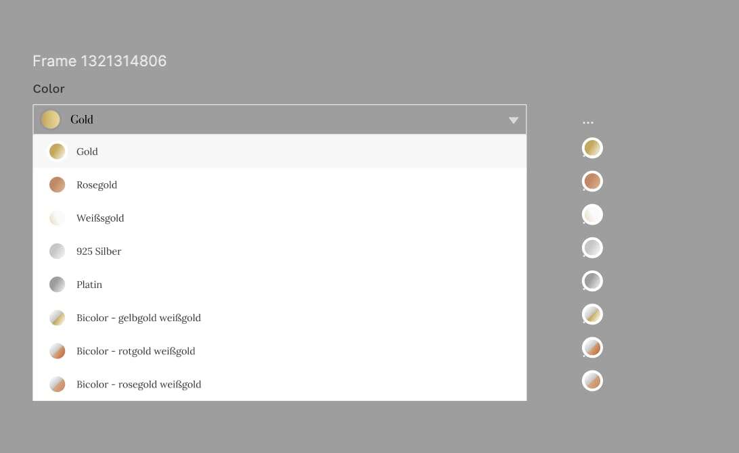Select Bicolor - gelbgold weißgold option
The image size is (739, 453).
click(279, 318)
